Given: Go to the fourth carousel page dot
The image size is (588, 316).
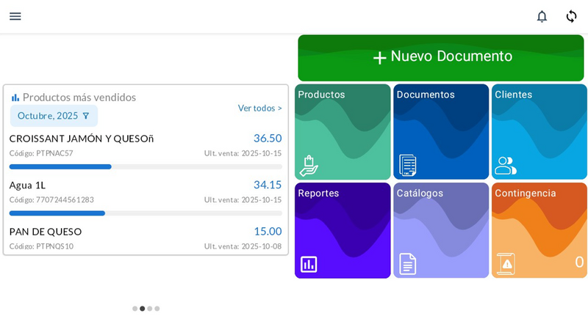Looking at the screenshot, I should 157,309.
